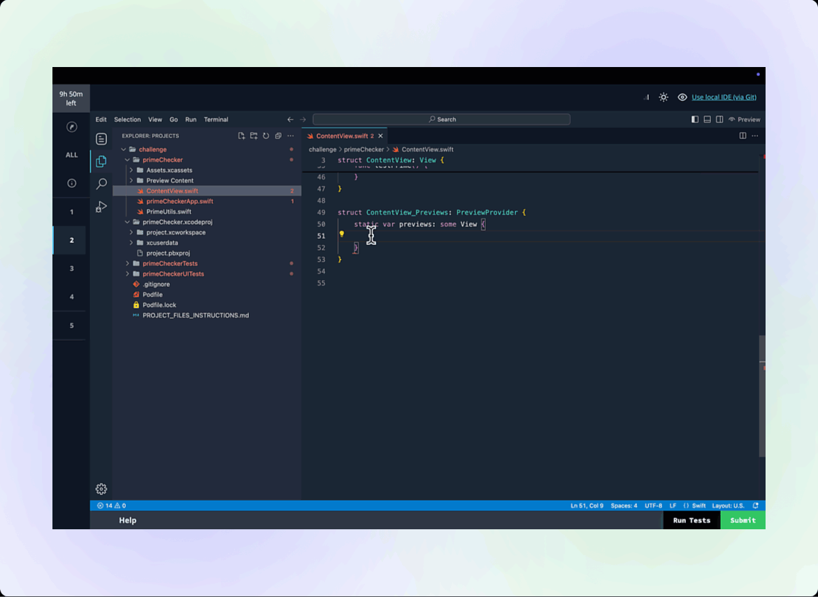Expand the primeCheckerUITests folder
Viewport: 818px width, 597px height.
point(127,274)
